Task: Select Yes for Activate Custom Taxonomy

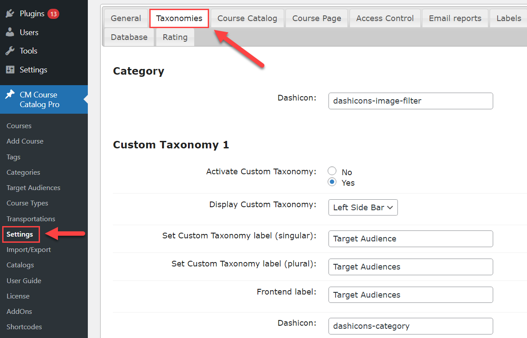Action: pyautogui.click(x=332, y=182)
